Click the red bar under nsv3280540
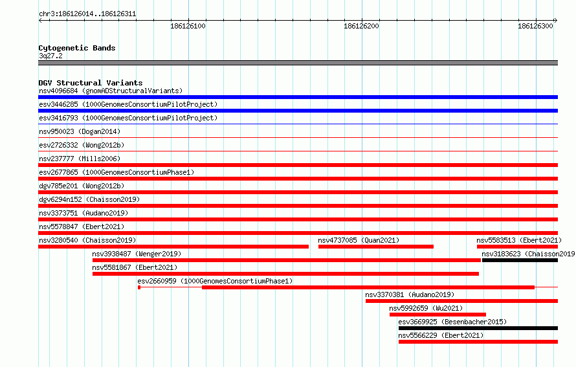Image resolution: width=576 pixels, height=367 pixels. tap(173, 247)
